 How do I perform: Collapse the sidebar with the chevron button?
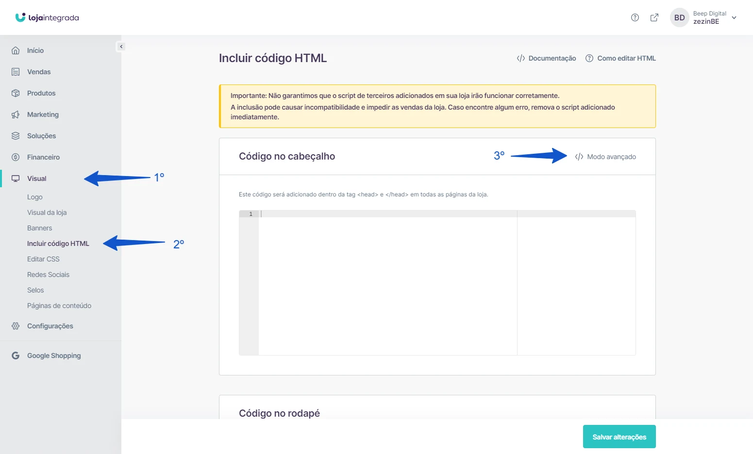click(x=121, y=47)
